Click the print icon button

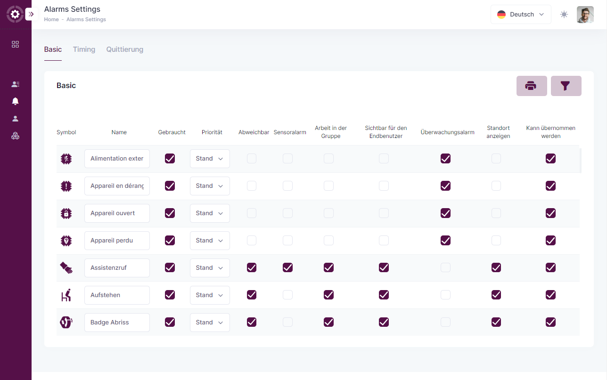(531, 86)
